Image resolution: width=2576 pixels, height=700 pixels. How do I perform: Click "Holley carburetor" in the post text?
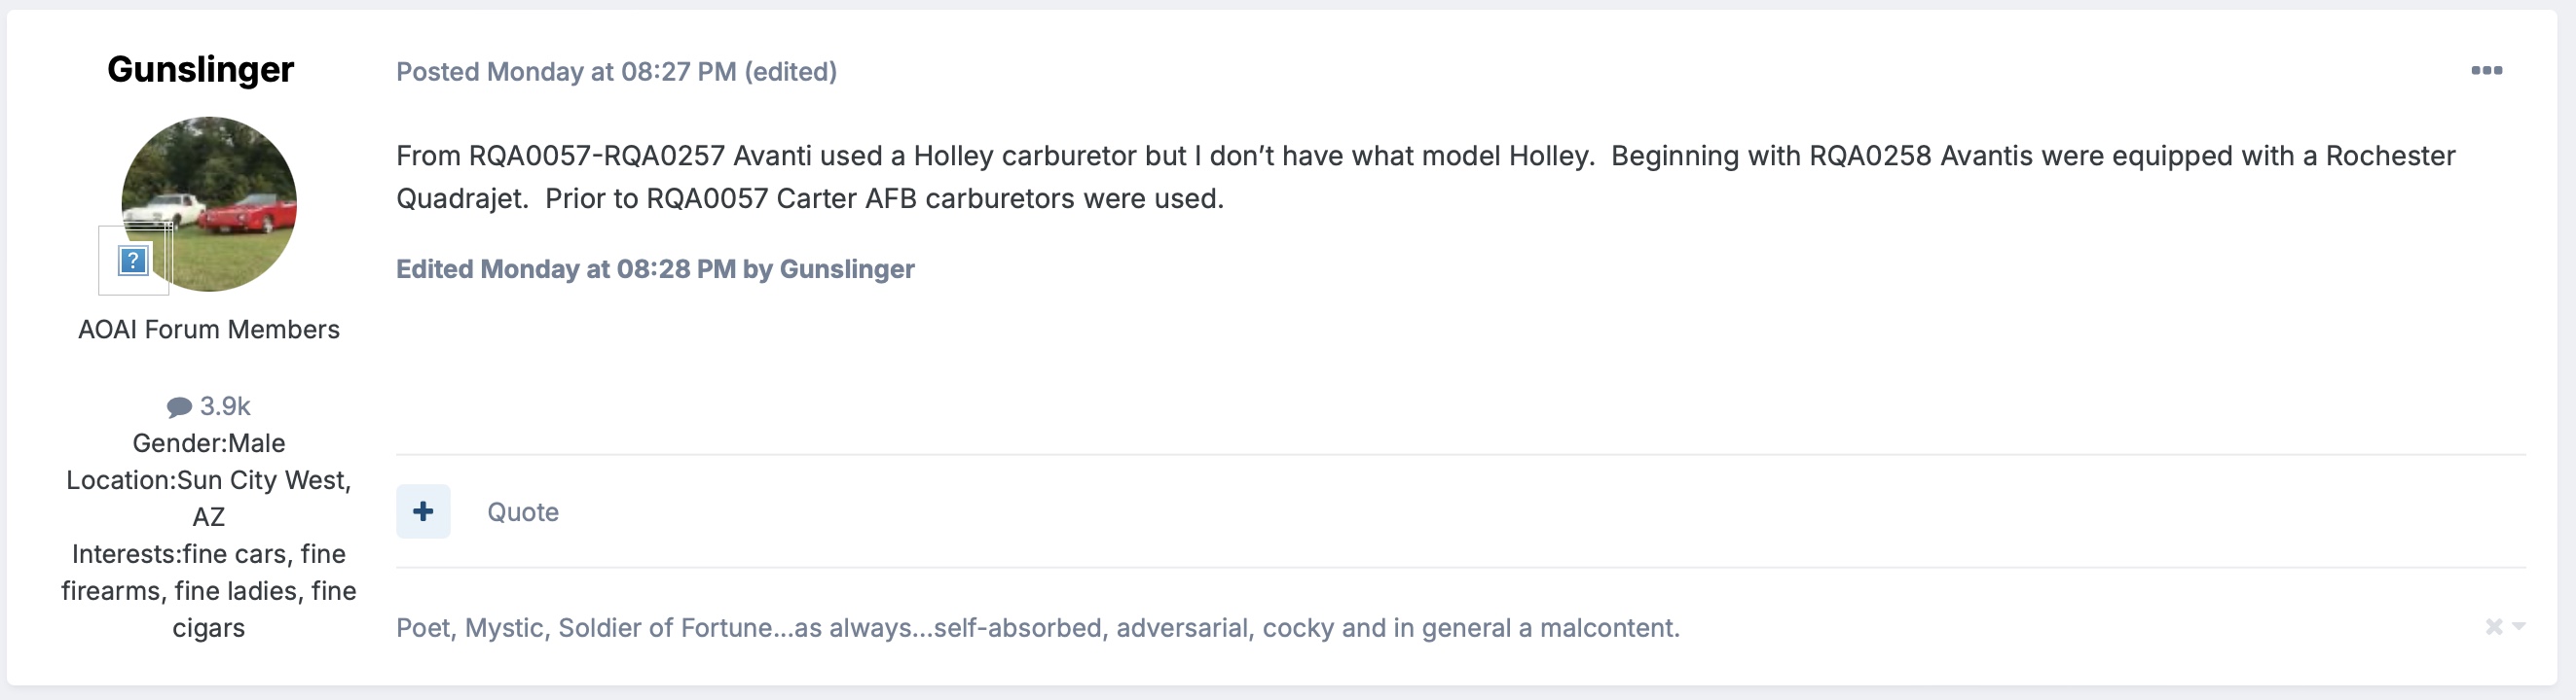[1024, 156]
